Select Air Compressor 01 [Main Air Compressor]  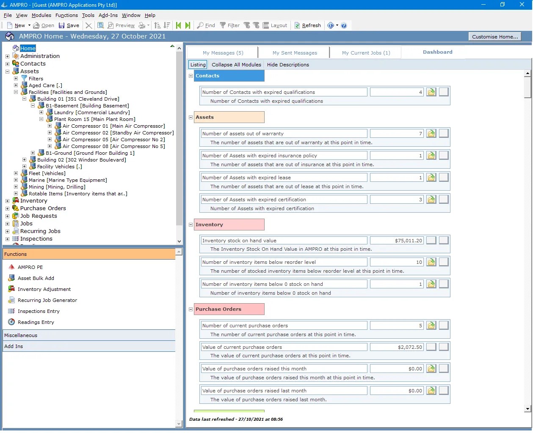coord(113,126)
